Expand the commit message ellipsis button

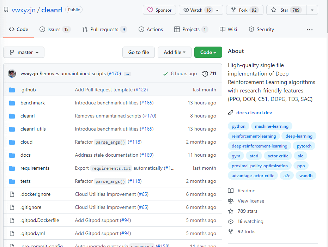click(x=127, y=74)
